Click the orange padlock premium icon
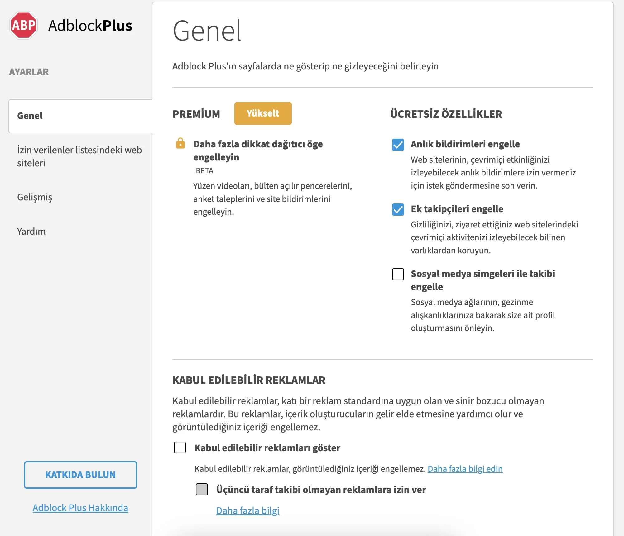Image resolution: width=624 pixels, height=536 pixels. [180, 143]
